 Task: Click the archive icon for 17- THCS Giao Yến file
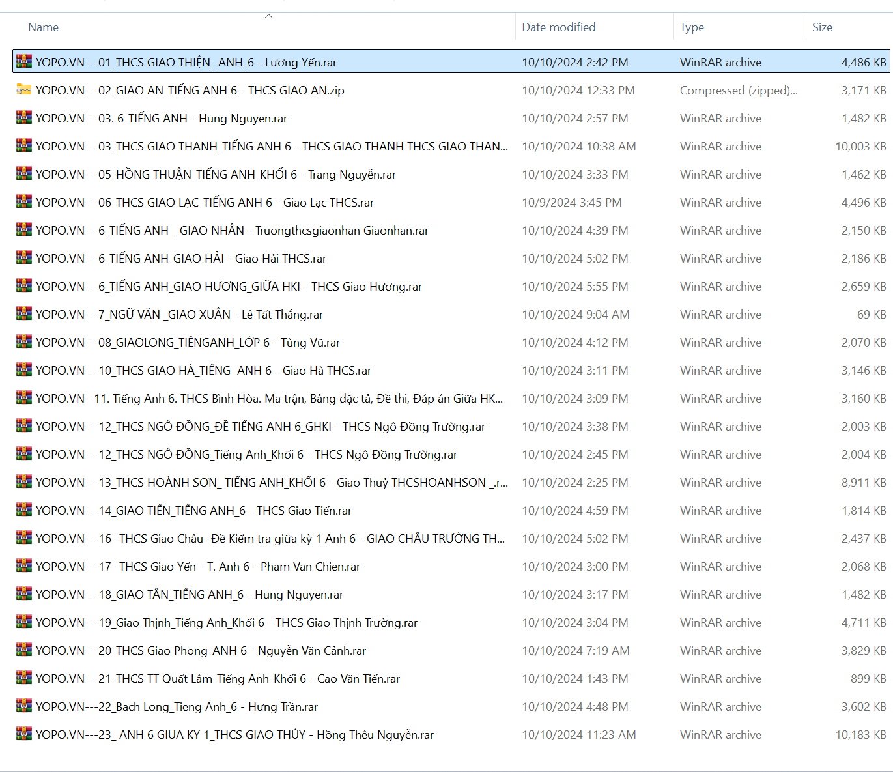pyautogui.click(x=24, y=566)
